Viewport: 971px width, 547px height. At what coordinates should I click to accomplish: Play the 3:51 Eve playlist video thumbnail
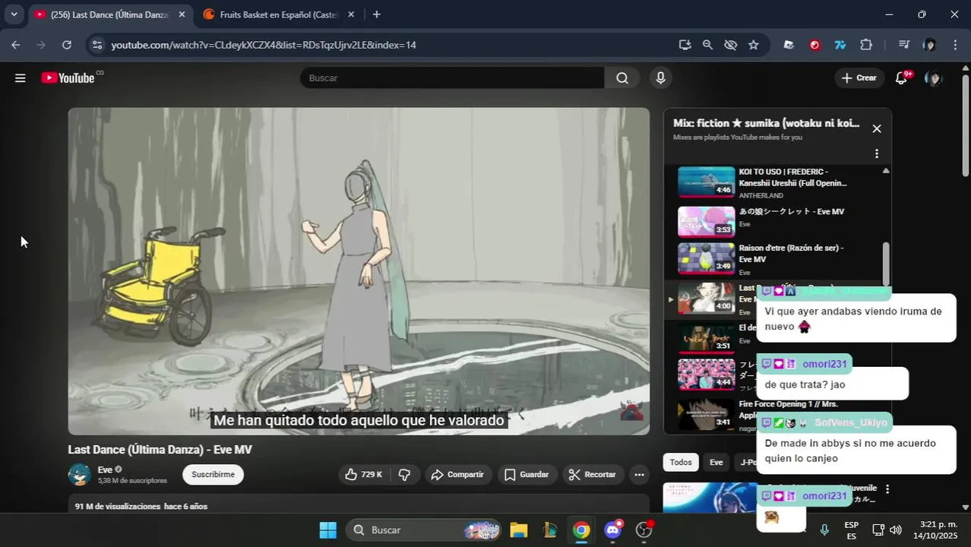coord(707,338)
